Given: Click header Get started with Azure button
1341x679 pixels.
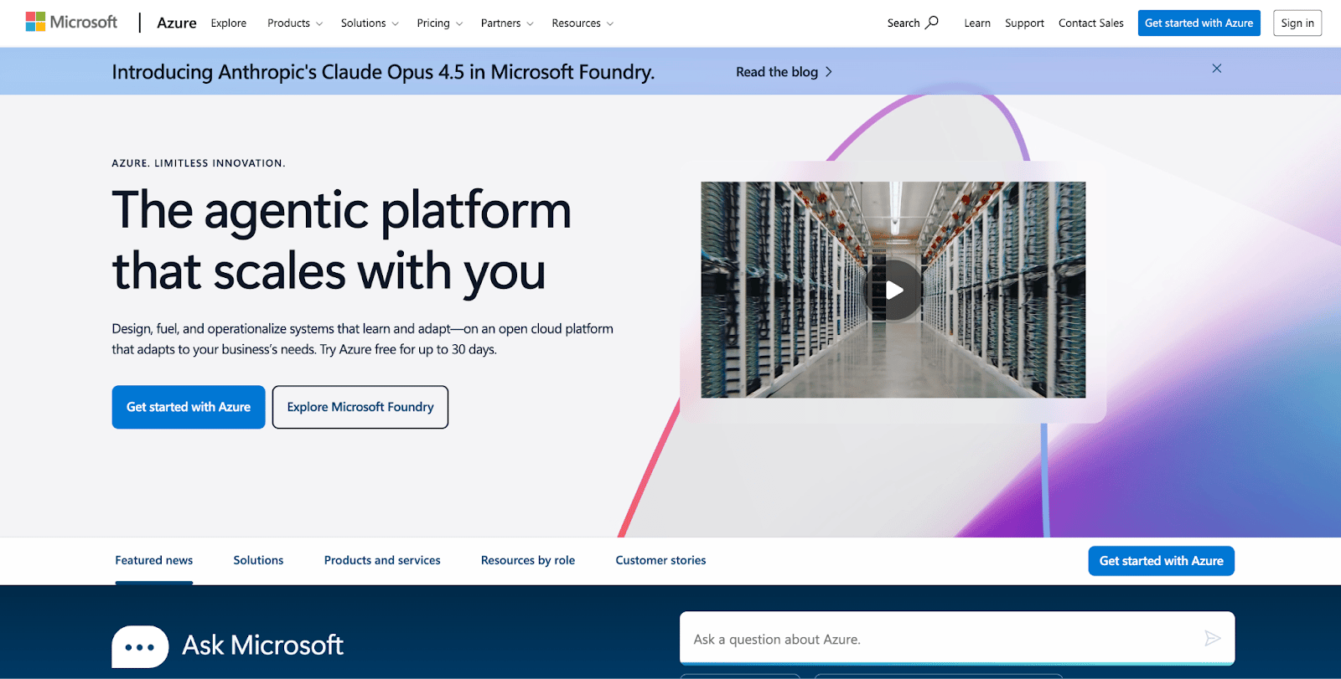Looking at the screenshot, I should tap(1199, 23).
